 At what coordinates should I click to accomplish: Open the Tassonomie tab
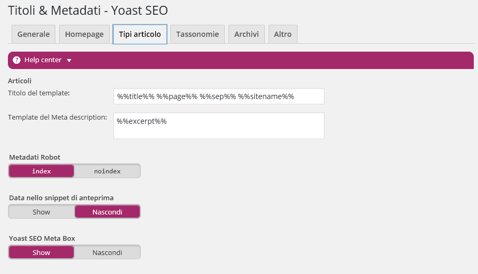click(x=197, y=34)
